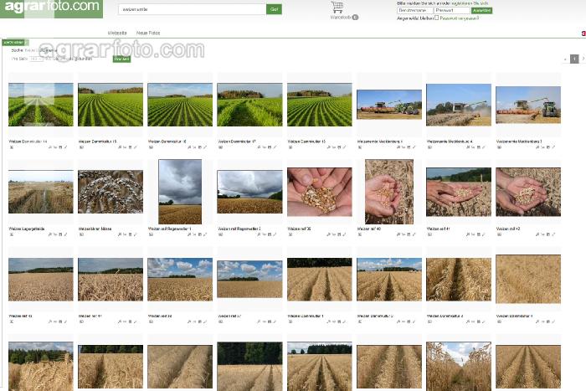Click the Weizen reif 40 title text
The image size is (586, 391).
click(369, 229)
